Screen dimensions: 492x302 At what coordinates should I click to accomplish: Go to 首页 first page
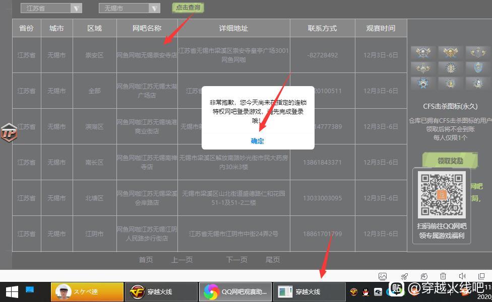[146, 260]
